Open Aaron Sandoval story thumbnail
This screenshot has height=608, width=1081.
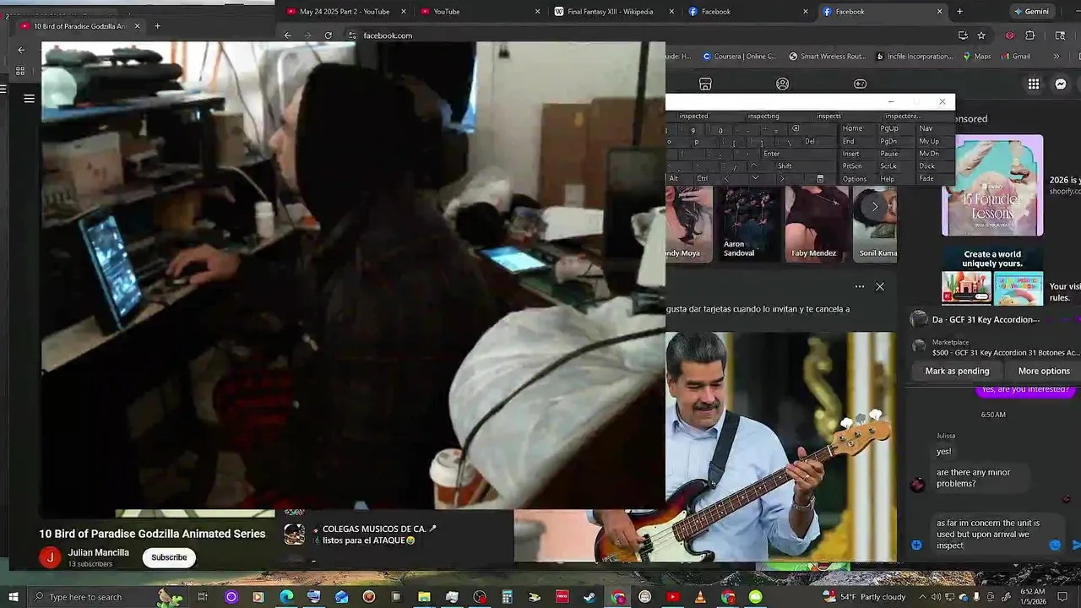(751, 224)
